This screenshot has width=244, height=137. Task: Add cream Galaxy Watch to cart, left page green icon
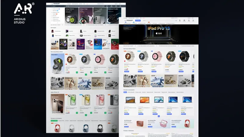[77, 72]
